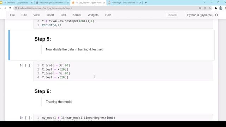Close the Jupyter Notebook tab
Screen dimensions: 226x127
[x=104, y=2]
